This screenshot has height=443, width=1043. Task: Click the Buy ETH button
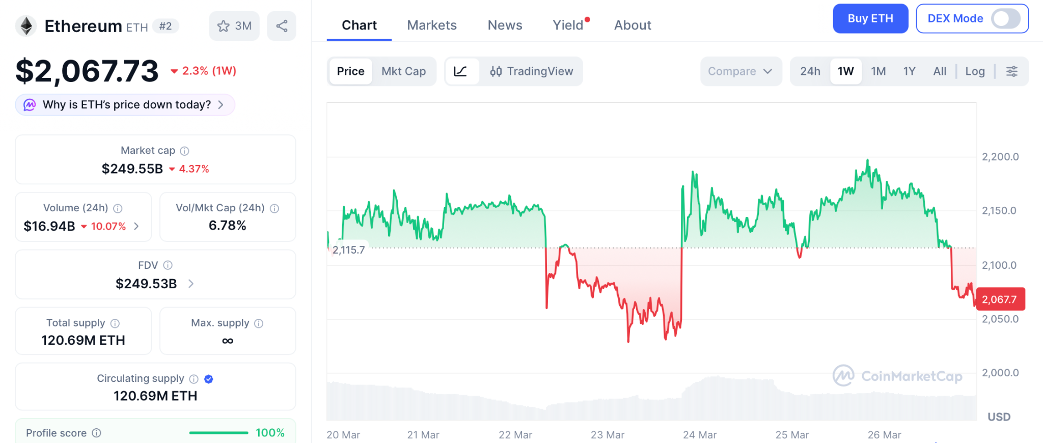(870, 19)
